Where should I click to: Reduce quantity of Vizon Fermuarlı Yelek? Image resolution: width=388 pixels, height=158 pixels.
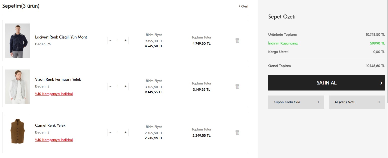click(x=111, y=86)
